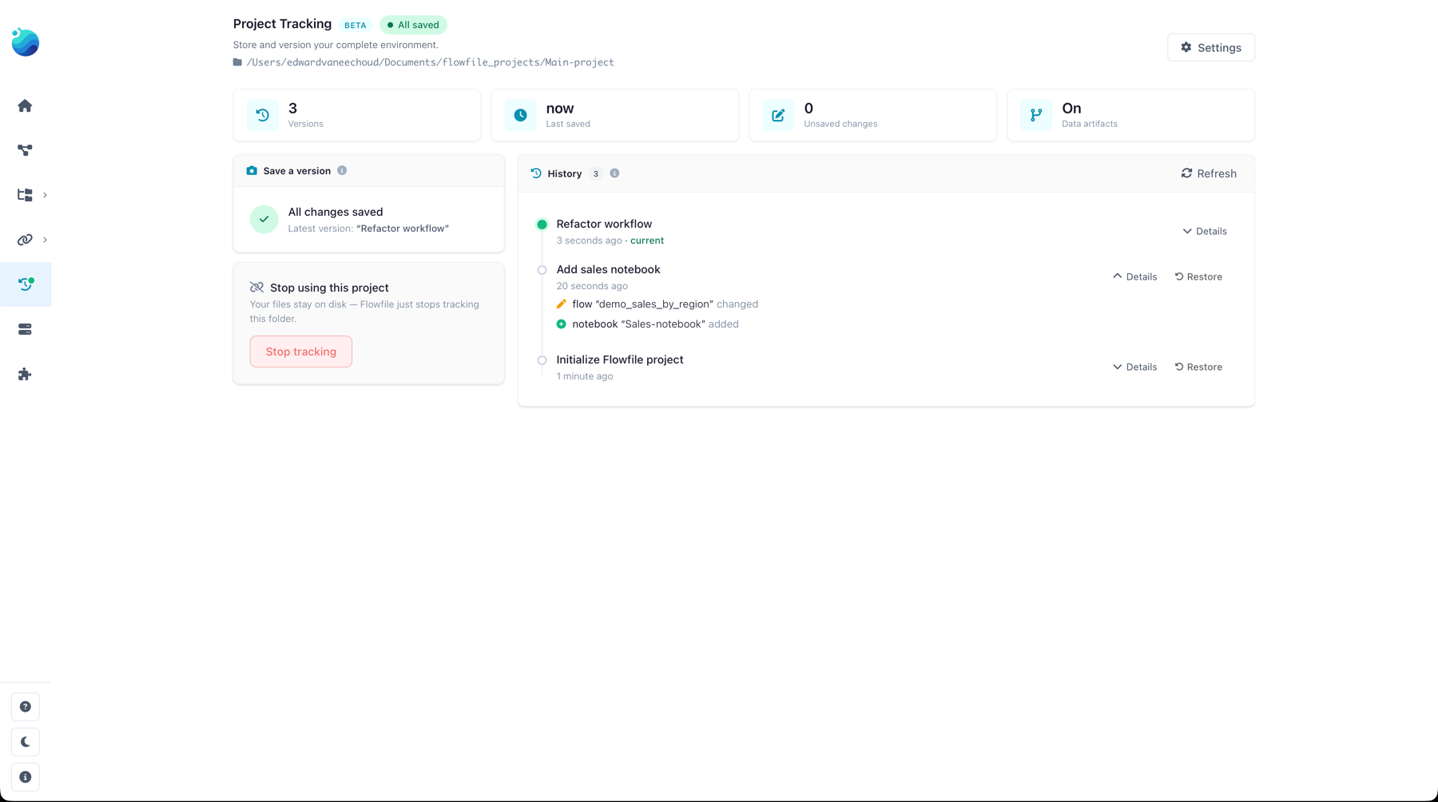The height and width of the screenshot is (802, 1438).
Task: Toggle dark mode moon icon
Action: (26, 742)
